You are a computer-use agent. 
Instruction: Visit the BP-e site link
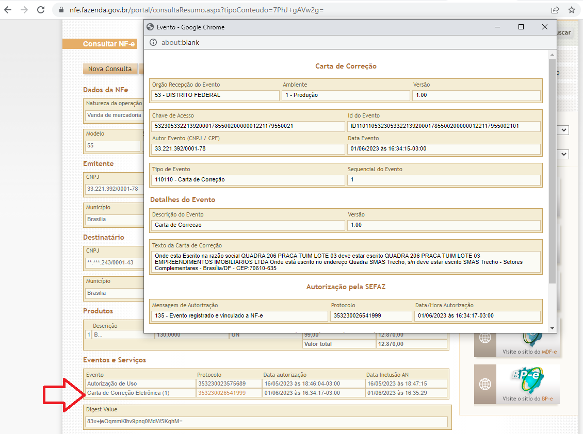click(x=528, y=399)
